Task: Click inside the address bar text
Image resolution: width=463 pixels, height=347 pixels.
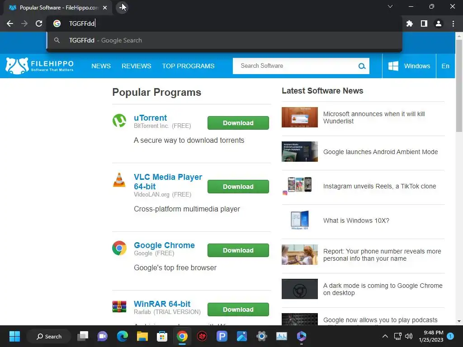Action: tap(82, 23)
